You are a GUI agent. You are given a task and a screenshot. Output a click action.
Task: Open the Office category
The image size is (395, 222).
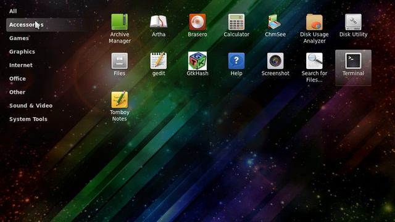click(17, 78)
